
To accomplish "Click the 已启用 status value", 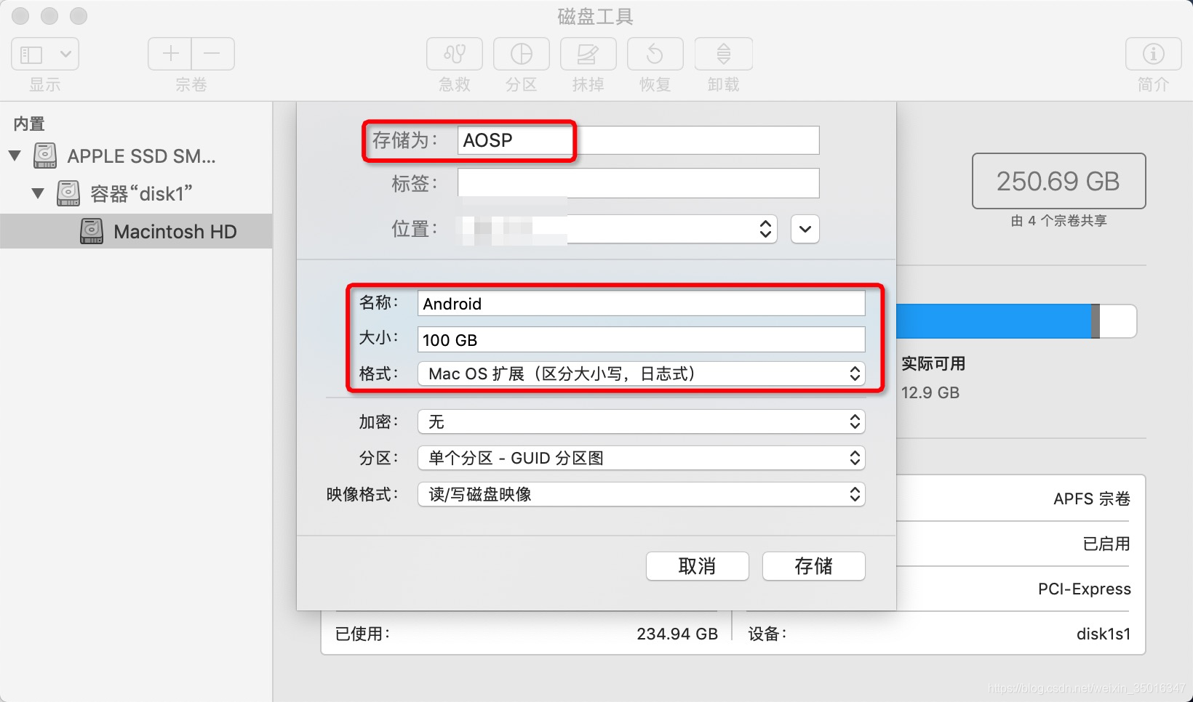I will click(x=1106, y=544).
